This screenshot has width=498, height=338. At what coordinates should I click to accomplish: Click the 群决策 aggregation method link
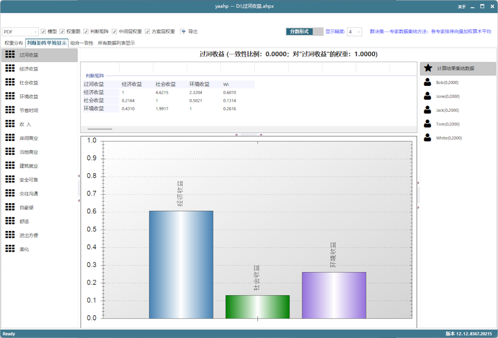pos(430,32)
